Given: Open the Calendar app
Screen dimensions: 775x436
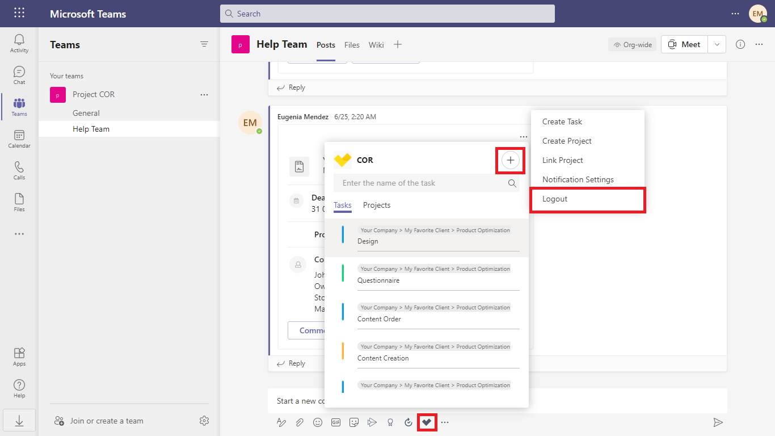Looking at the screenshot, I should (x=19, y=139).
